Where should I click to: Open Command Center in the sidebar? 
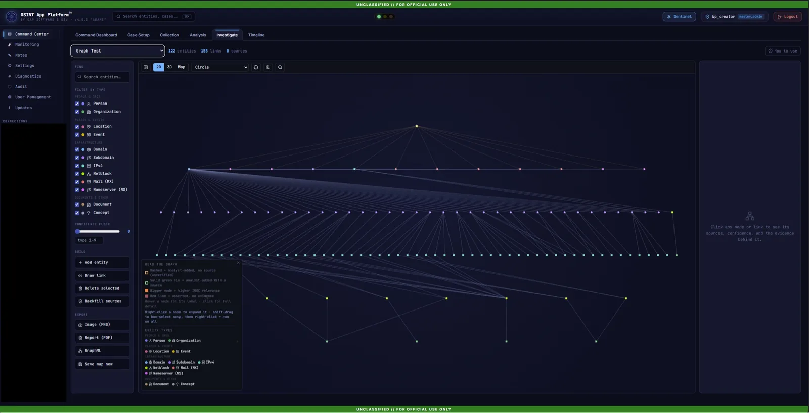click(x=31, y=34)
